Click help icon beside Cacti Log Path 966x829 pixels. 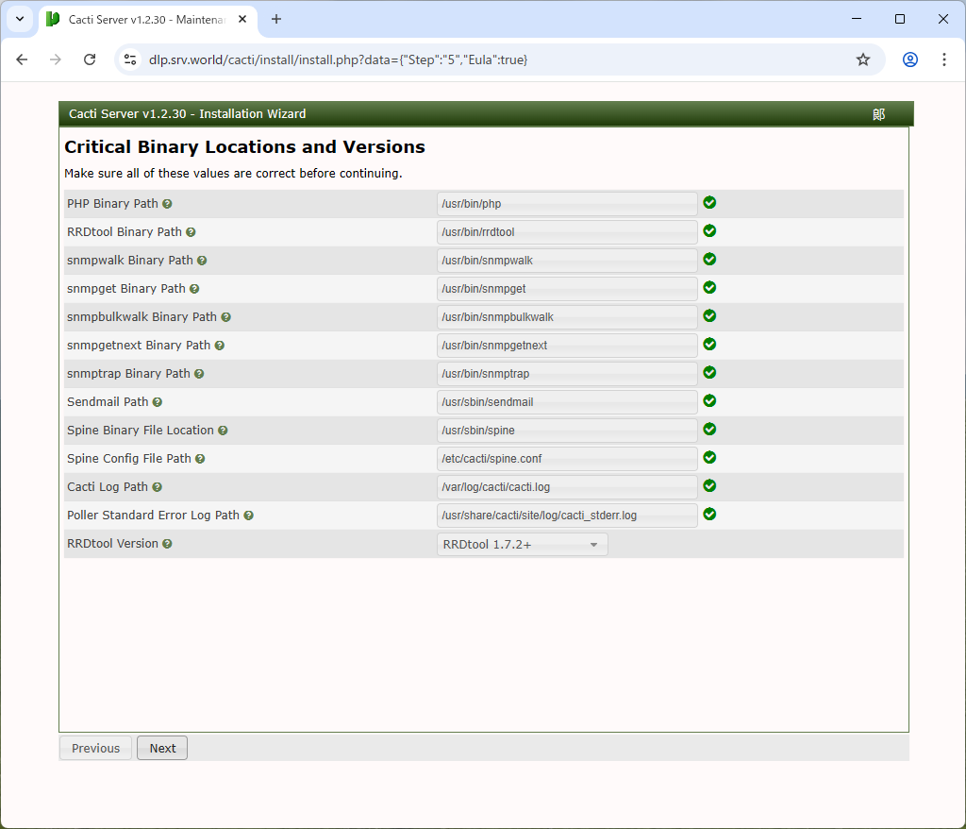pyautogui.click(x=157, y=487)
